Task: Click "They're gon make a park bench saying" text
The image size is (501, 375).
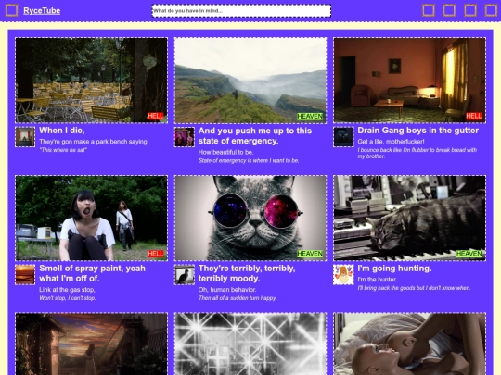Action: (x=93, y=142)
